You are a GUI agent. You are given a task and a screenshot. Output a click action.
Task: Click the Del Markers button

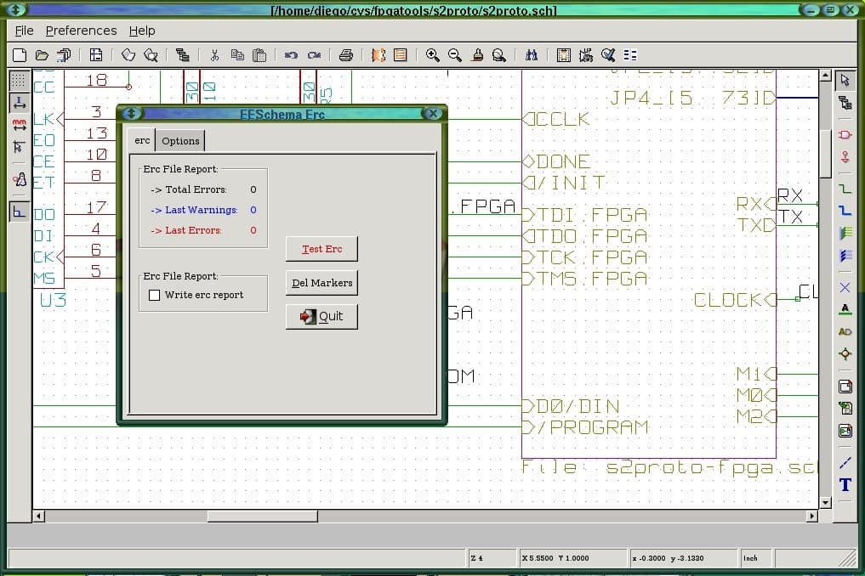click(x=322, y=283)
